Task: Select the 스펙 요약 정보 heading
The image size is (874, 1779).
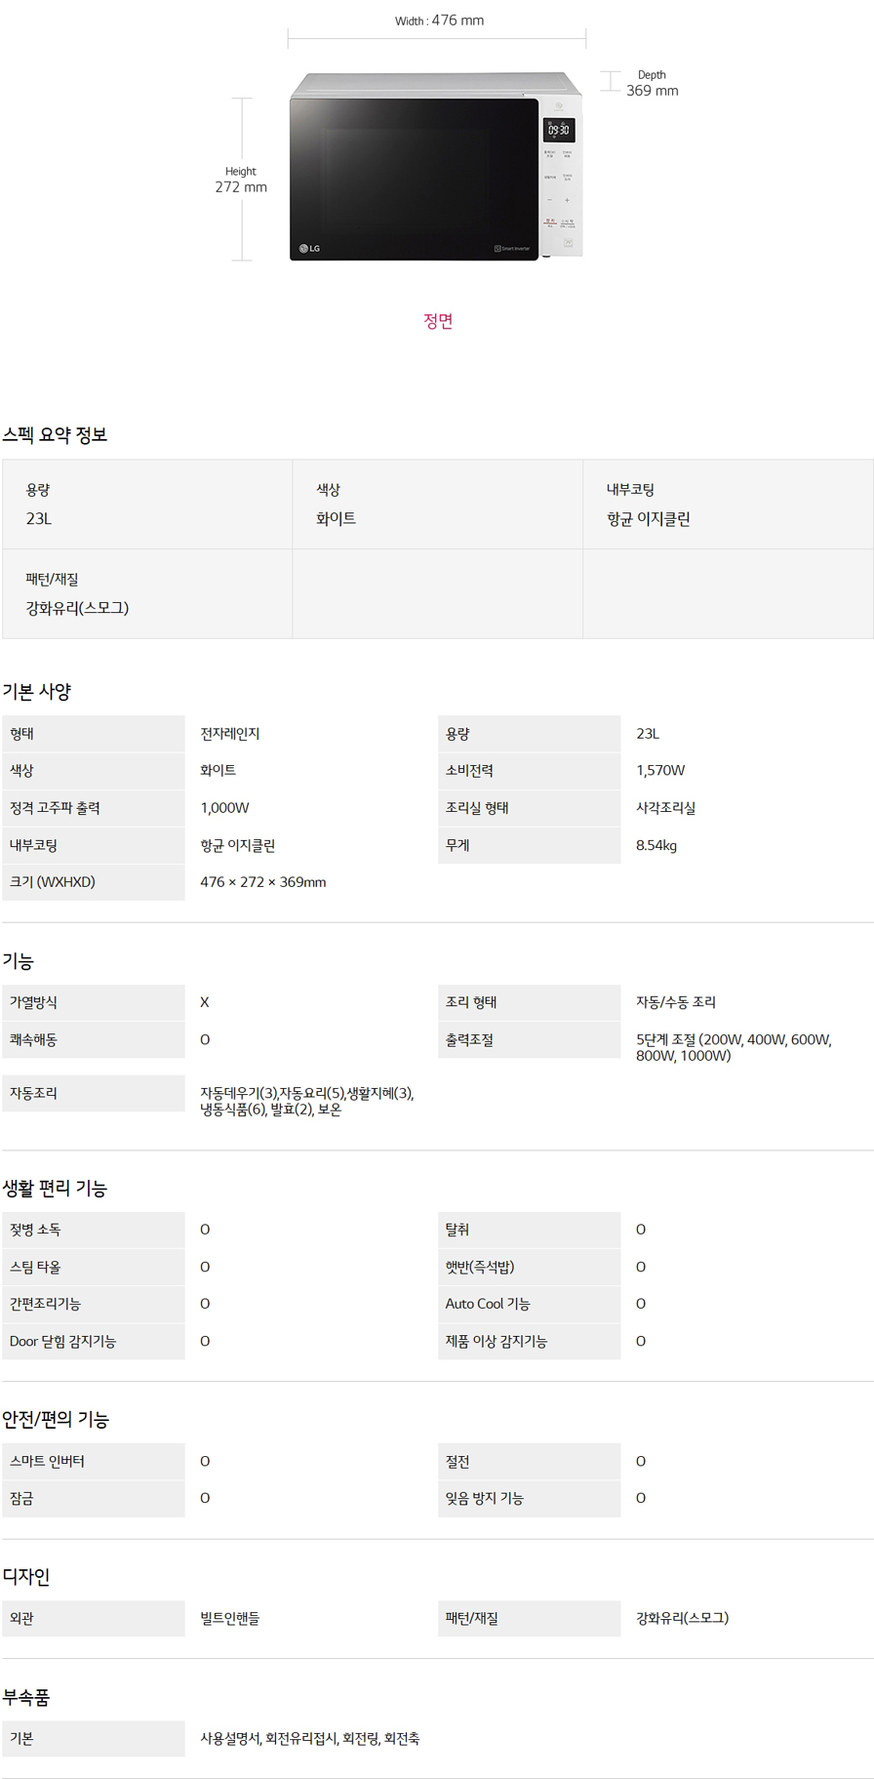Action: click(55, 435)
